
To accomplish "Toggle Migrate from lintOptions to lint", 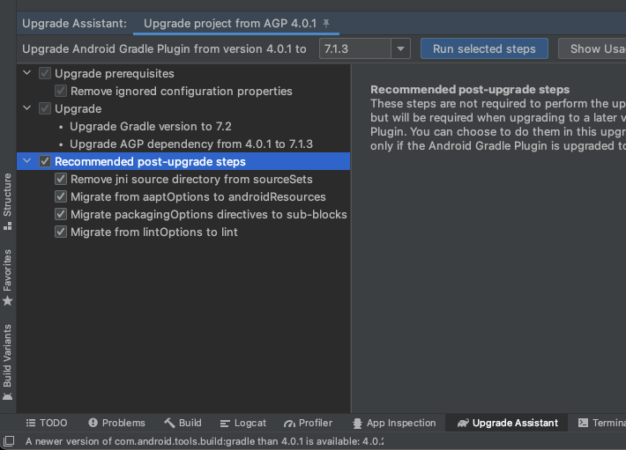I will point(61,232).
